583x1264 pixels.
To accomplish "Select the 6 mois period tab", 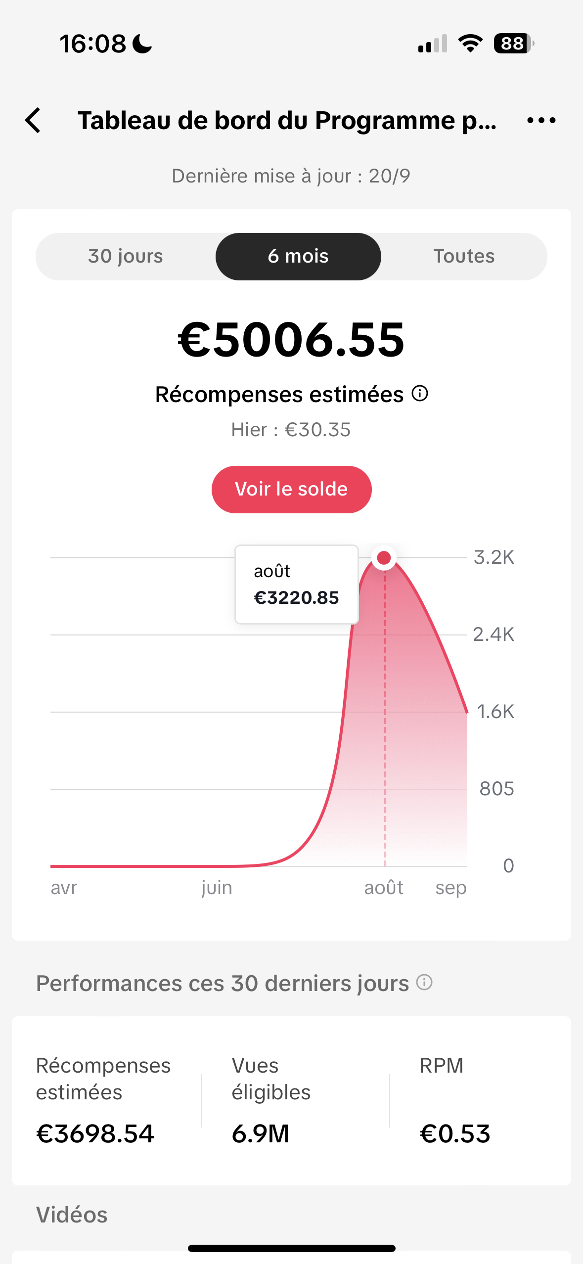I will tap(298, 256).
